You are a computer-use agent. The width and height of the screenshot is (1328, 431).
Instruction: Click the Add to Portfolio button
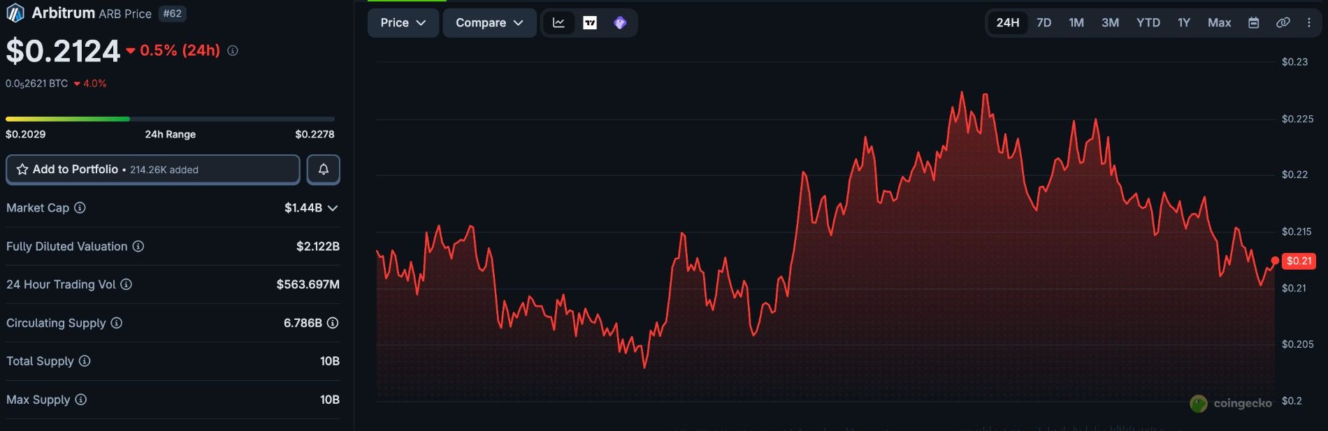pyautogui.click(x=153, y=170)
